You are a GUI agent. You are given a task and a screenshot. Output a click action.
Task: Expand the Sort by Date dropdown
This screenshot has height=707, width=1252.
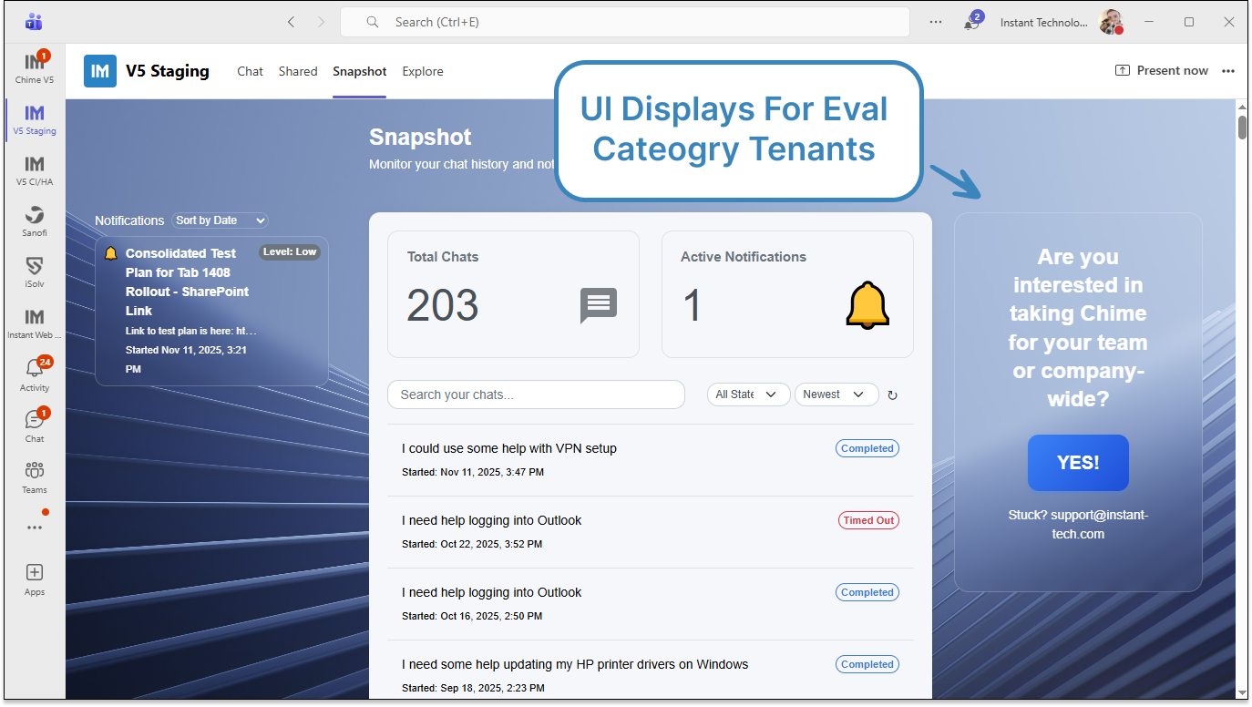click(220, 220)
